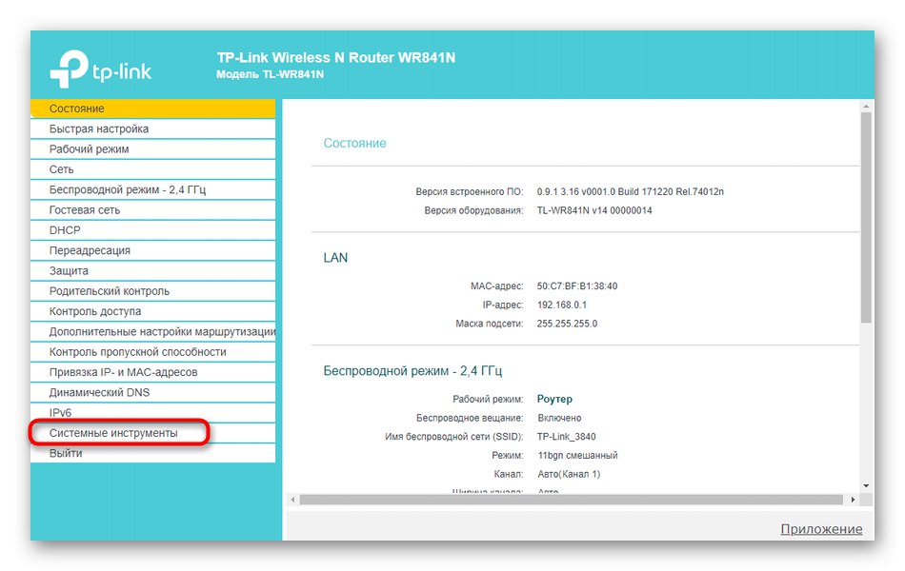Click the Авто(Канал 1) channel value
The width and height of the screenshot is (905, 571).
pos(569,474)
